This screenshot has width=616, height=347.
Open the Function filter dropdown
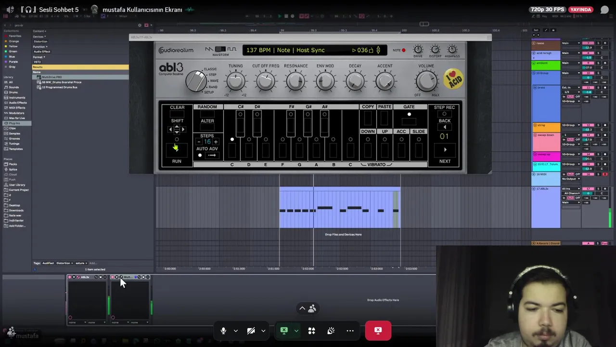point(40,47)
